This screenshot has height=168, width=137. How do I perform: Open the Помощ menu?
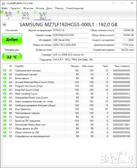coord(59,8)
